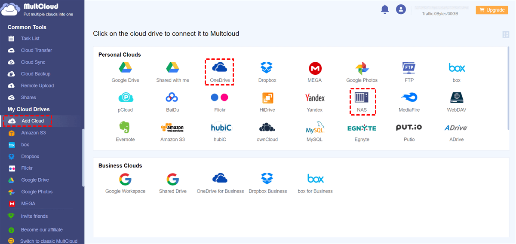516x244 pixels.
Task: Click the traffic usage progress bar
Action: coord(441,8)
